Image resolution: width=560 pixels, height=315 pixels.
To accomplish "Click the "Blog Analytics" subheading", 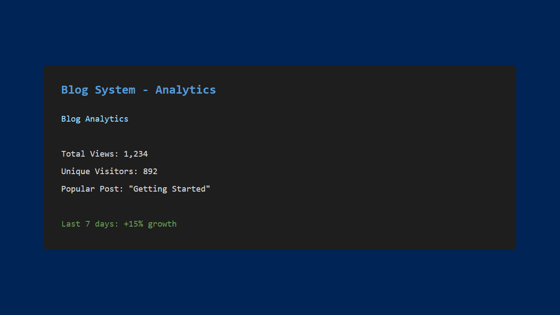I will (94, 119).
